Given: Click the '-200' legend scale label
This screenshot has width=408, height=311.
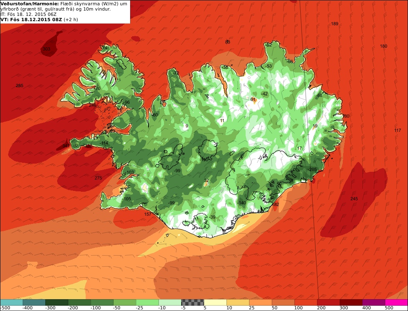Looking at the screenshot, I should click(x=73, y=308).
